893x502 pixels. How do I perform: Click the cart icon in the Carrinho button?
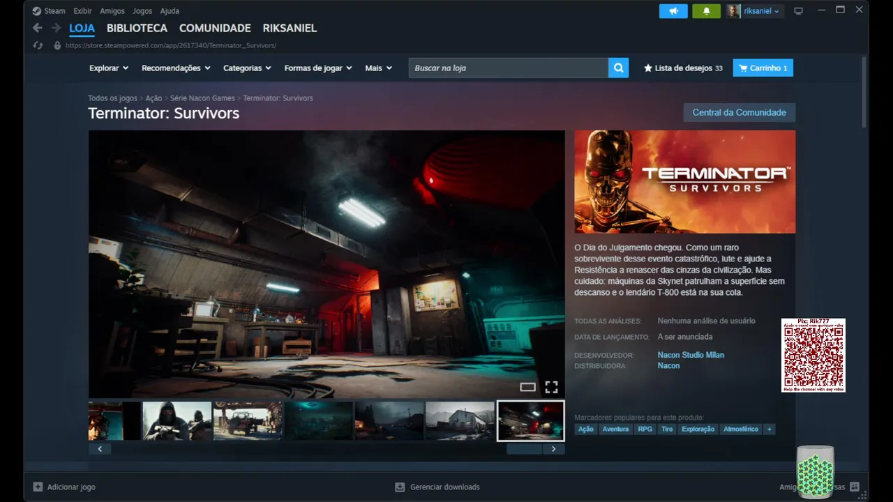click(743, 68)
